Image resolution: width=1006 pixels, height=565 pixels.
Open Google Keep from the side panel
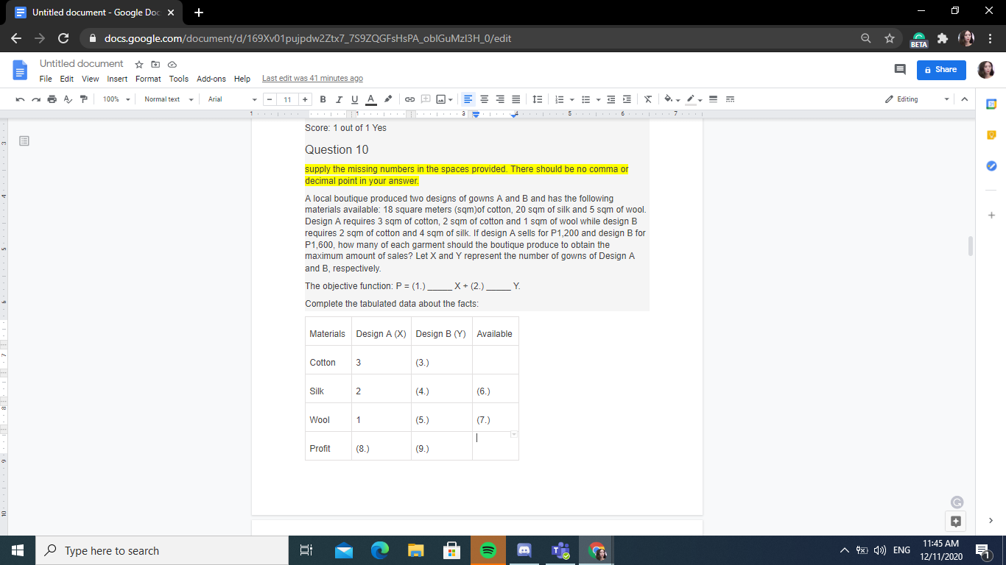tap(990, 135)
